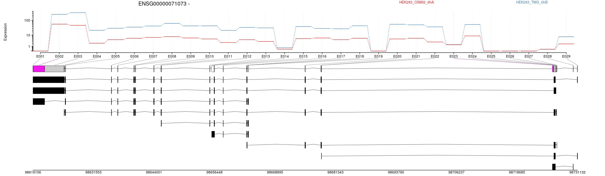
Task: Click the second transcript's large black exon
Action: [x=49, y=91]
